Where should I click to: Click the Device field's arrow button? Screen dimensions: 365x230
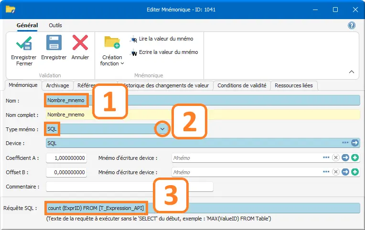pos(355,143)
